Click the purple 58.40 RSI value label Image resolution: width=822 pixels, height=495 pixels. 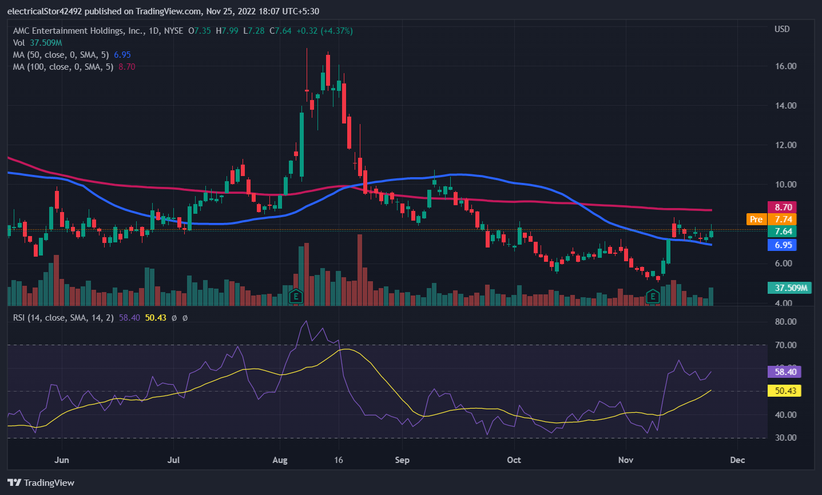[x=785, y=372]
